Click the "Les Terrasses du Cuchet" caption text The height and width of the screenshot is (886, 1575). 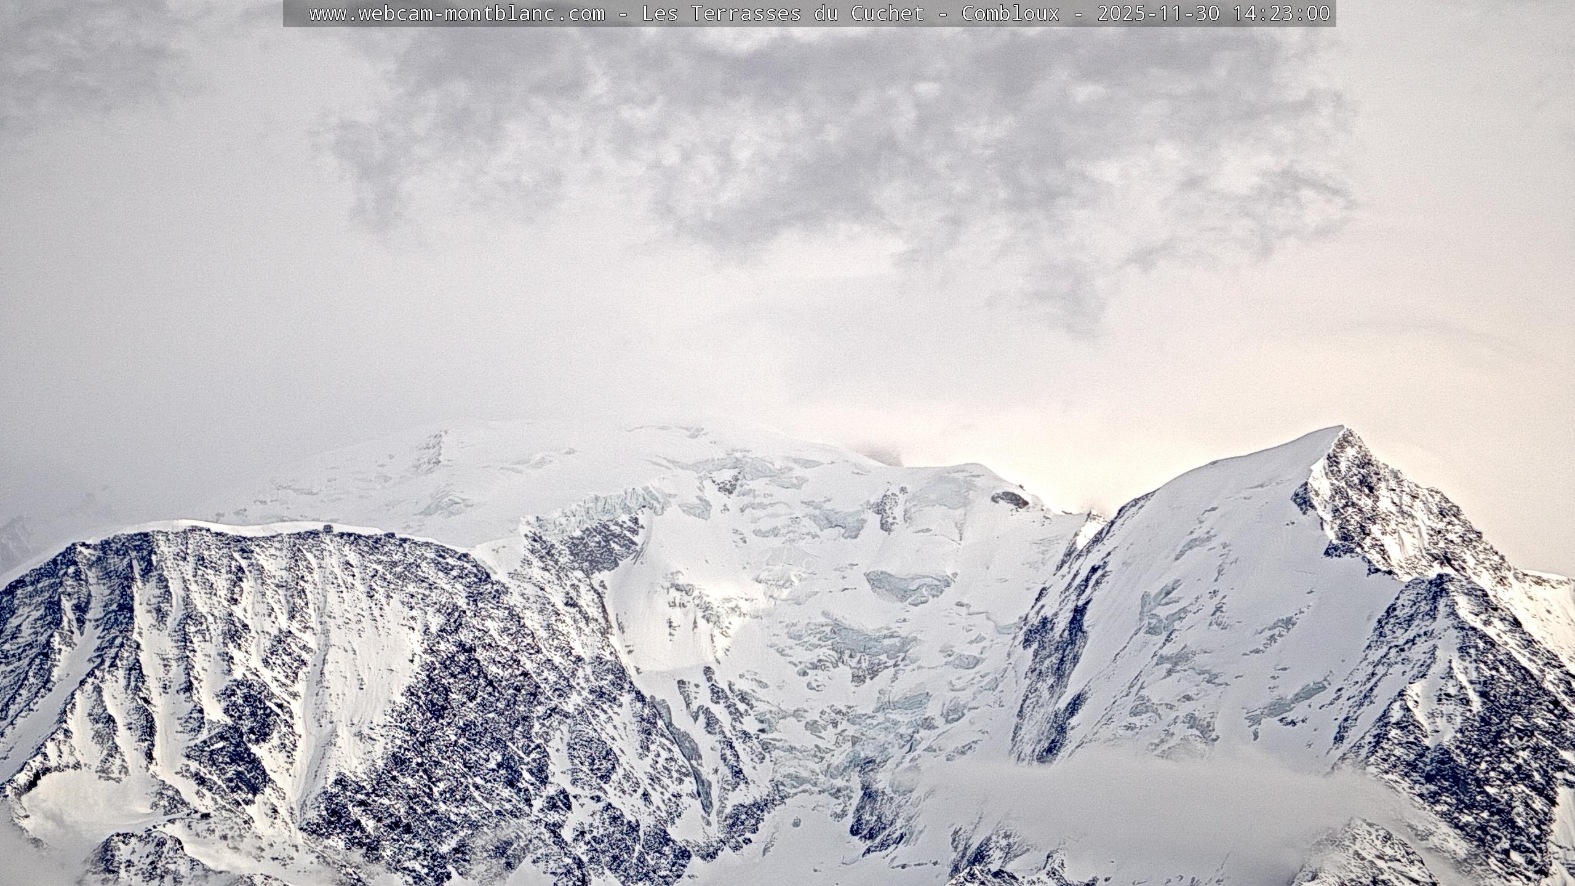tap(783, 13)
